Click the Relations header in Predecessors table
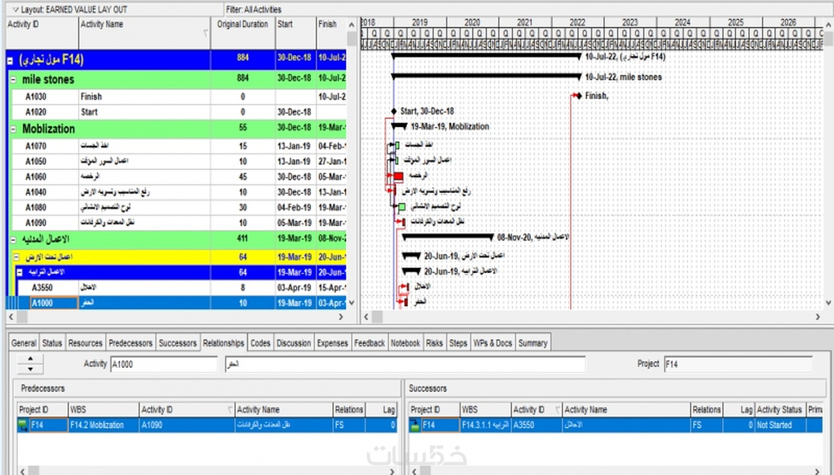 349,409
